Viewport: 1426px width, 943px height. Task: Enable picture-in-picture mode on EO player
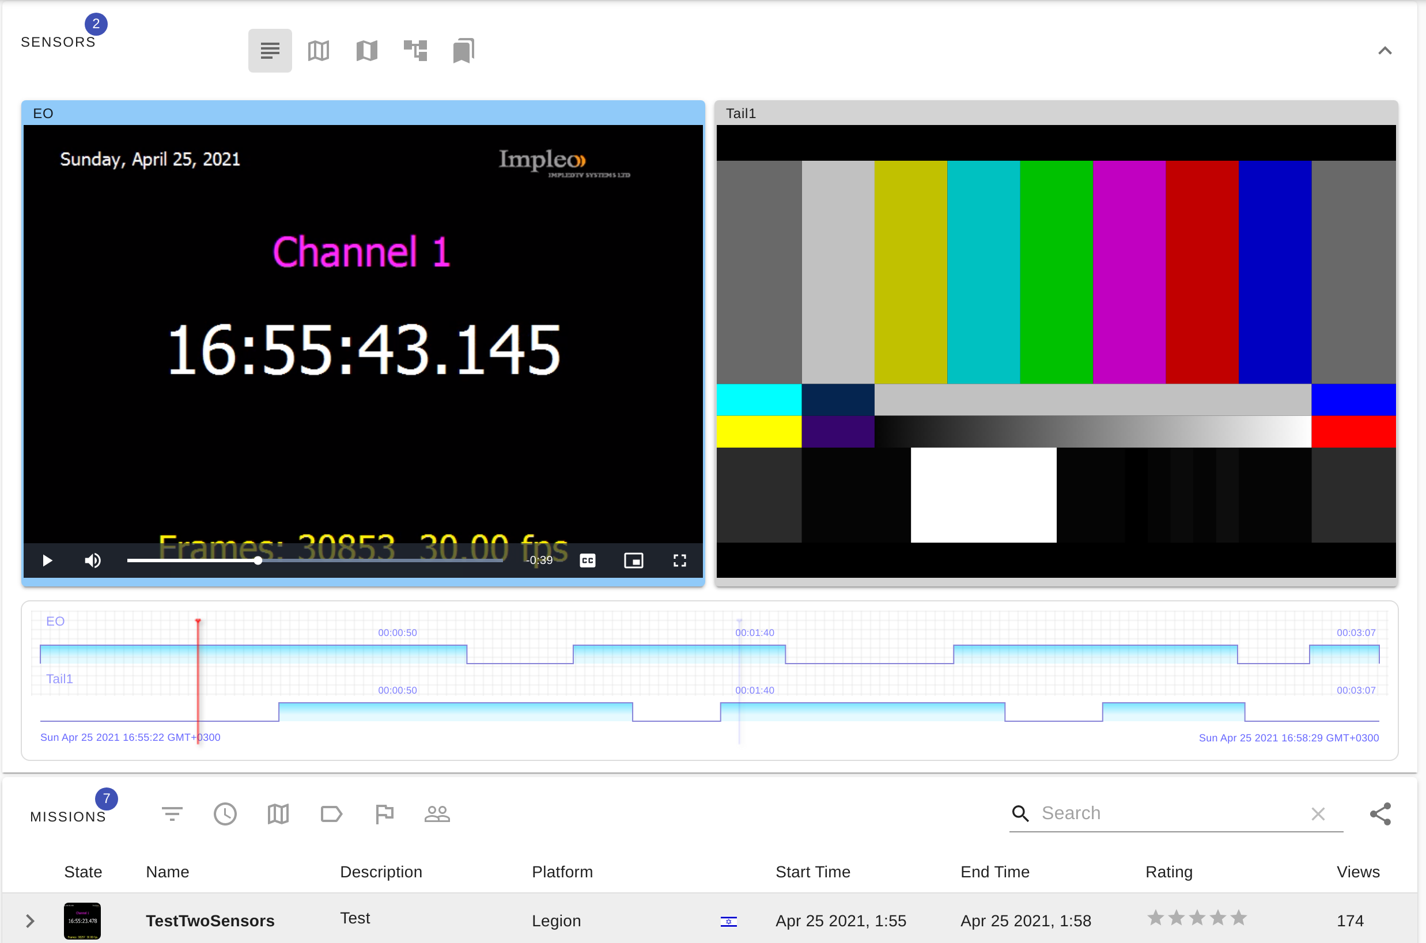(x=634, y=560)
